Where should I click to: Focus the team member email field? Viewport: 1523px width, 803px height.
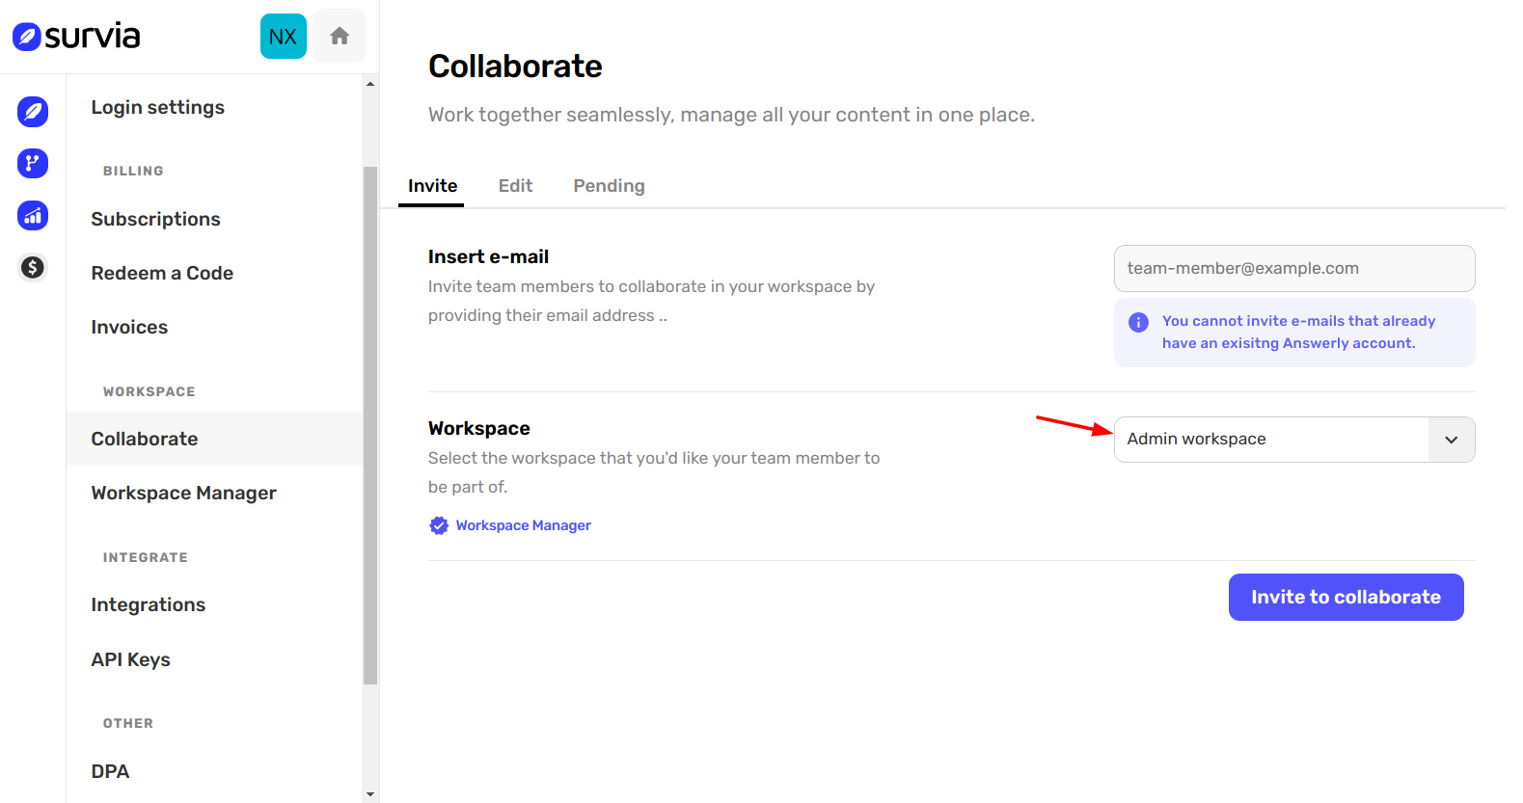1293,268
